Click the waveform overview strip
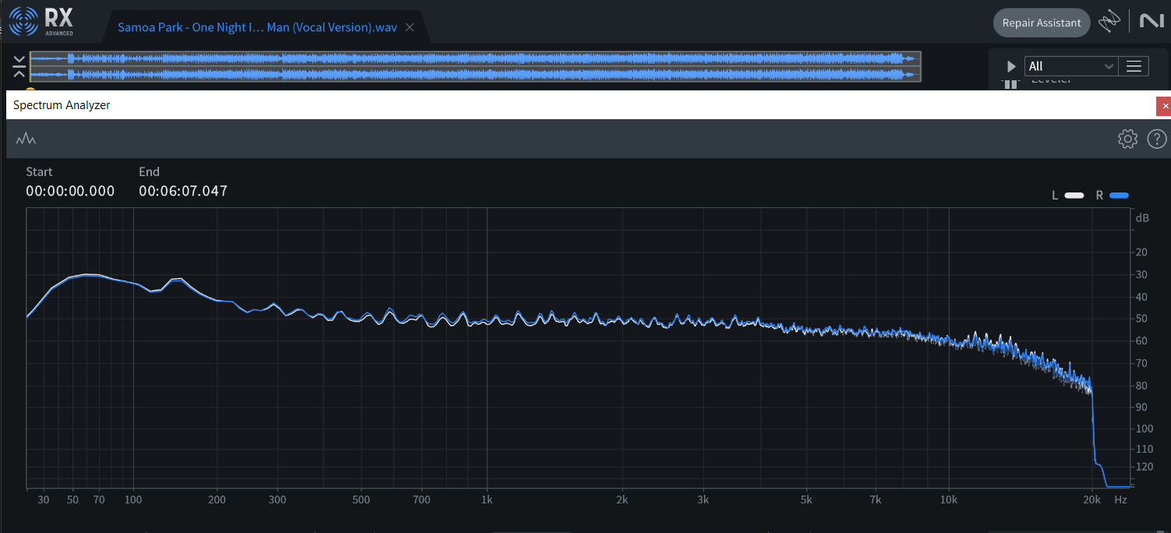Image resolution: width=1171 pixels, height=533 pixels. 476,66
